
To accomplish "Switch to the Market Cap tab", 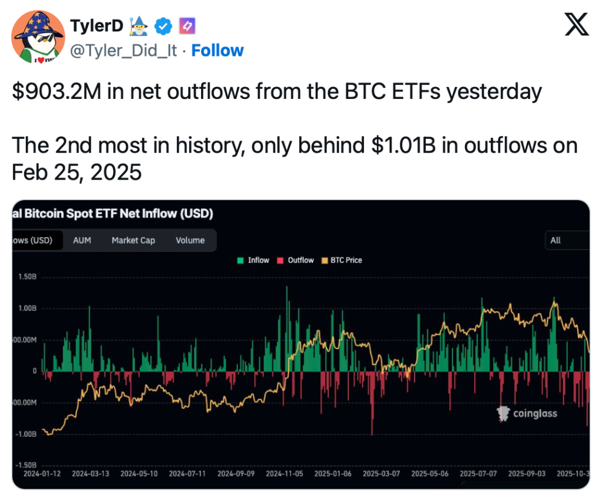I will pos(133,240).
